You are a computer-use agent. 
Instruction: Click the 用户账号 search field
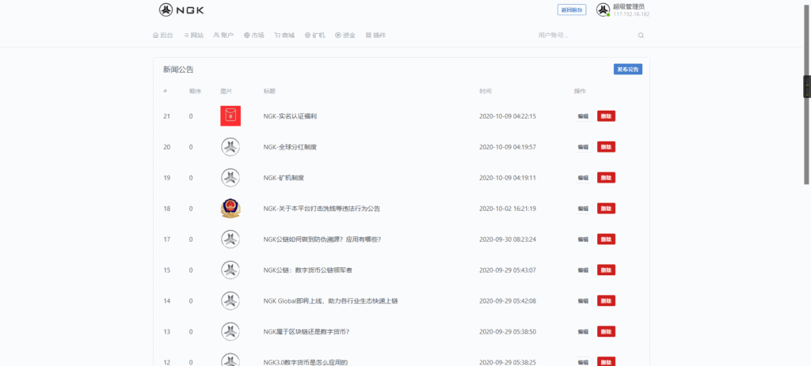point(584,36)
